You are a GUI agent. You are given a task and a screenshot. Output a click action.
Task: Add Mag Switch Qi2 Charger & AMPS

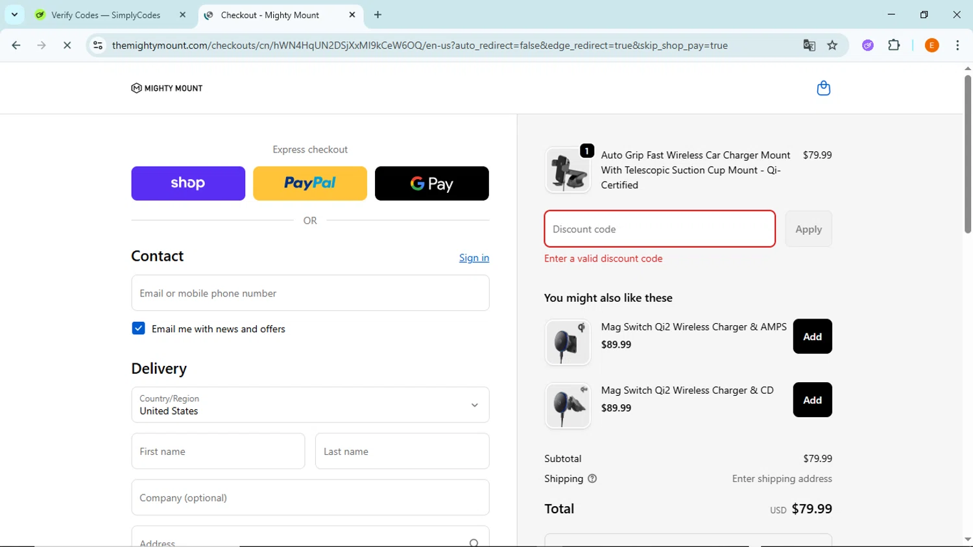[812, 336]
